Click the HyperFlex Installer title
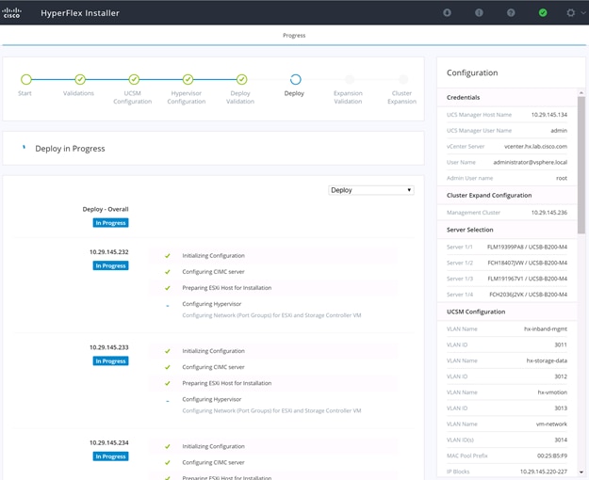Viewport: 589px width, 480px height. pos(80,13)
